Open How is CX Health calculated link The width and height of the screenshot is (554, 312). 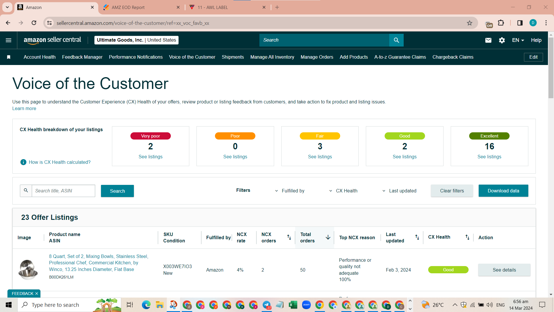coord(59,162)
